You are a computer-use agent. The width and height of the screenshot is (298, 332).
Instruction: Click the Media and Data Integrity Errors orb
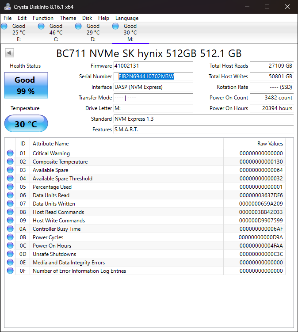[x=10, y=262]
